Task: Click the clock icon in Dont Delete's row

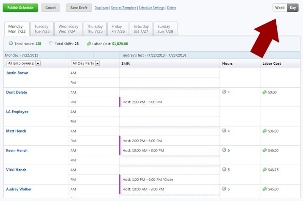Action: point(224,92)
